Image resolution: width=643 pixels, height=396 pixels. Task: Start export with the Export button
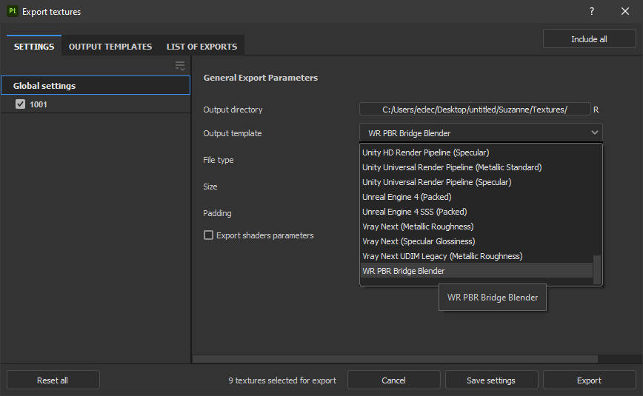[x=589, y=380]
